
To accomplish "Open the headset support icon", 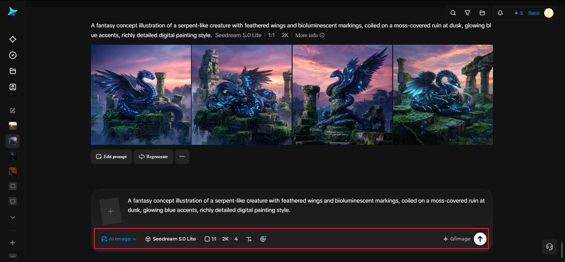I will coord(549,247).
